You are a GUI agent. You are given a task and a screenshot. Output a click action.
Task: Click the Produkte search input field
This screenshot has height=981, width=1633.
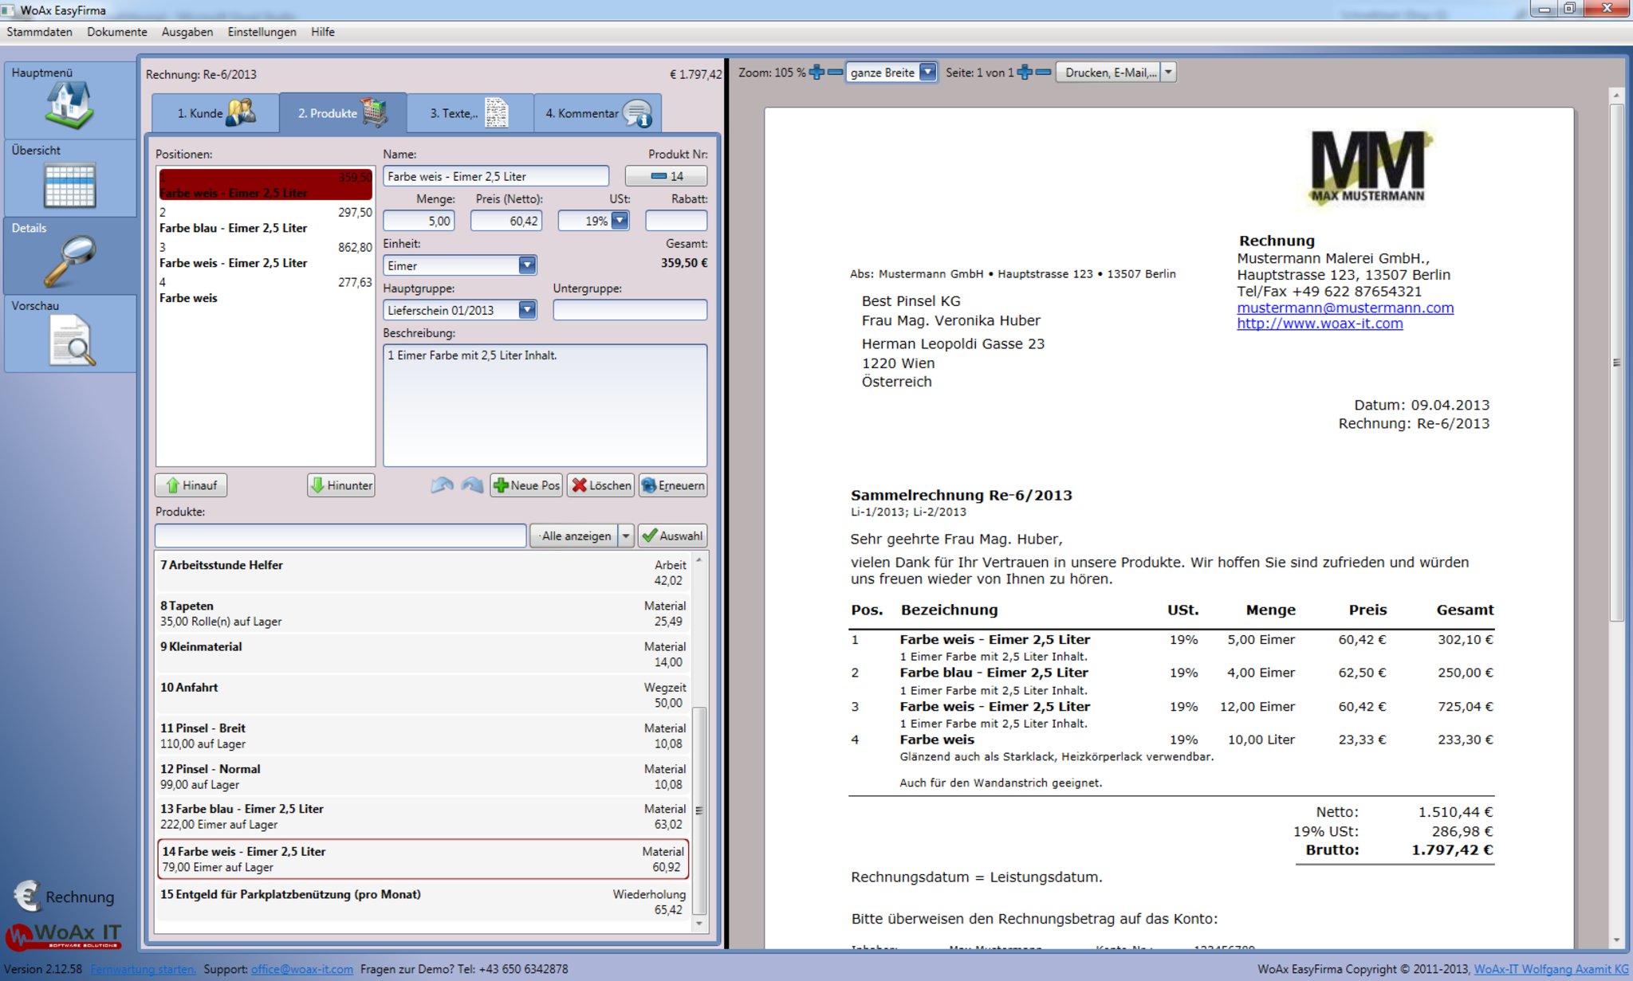340,536
